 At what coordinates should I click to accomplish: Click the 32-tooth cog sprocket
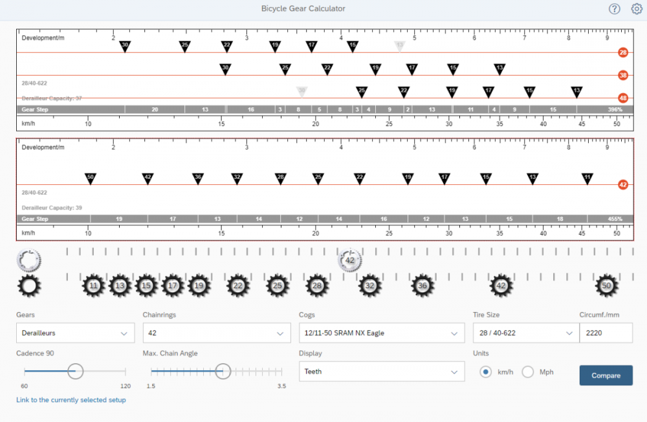[x=369, y=286]
